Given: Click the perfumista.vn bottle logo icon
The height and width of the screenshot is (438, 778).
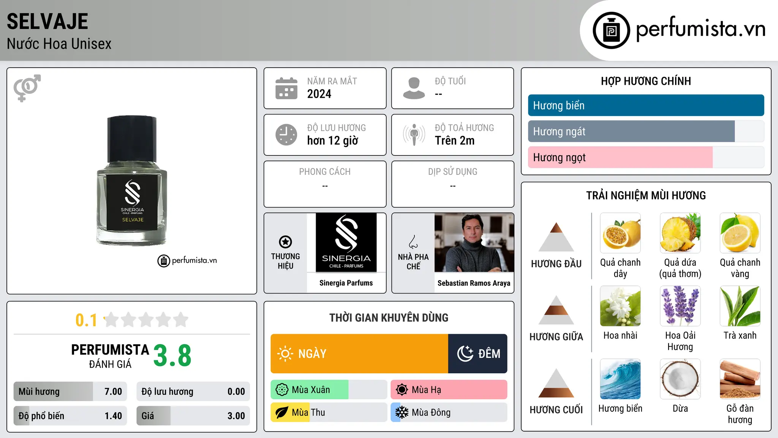Looking at the screenshot, I should (611, 30).
